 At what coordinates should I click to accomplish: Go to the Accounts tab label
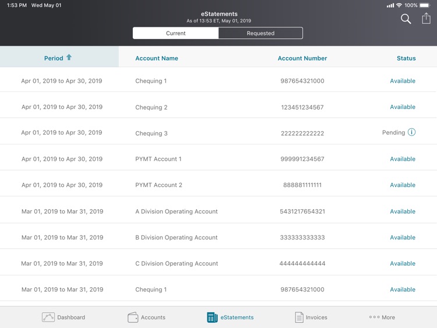click(153, 317)
